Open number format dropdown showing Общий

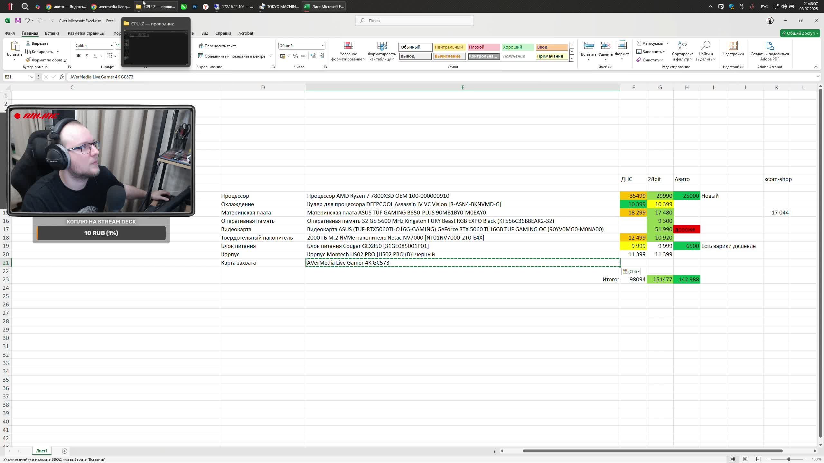tap(323, 46)
